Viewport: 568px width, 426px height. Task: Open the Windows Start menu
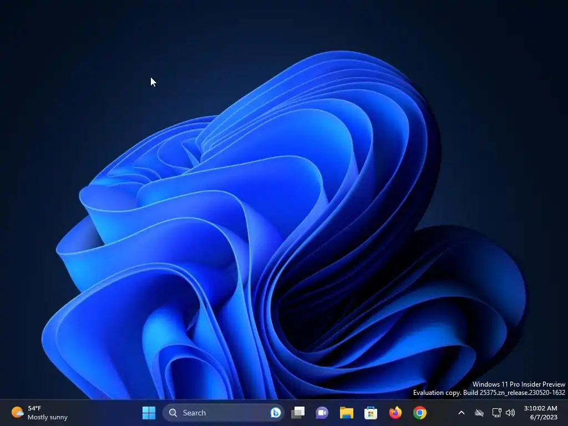[149, 413]
